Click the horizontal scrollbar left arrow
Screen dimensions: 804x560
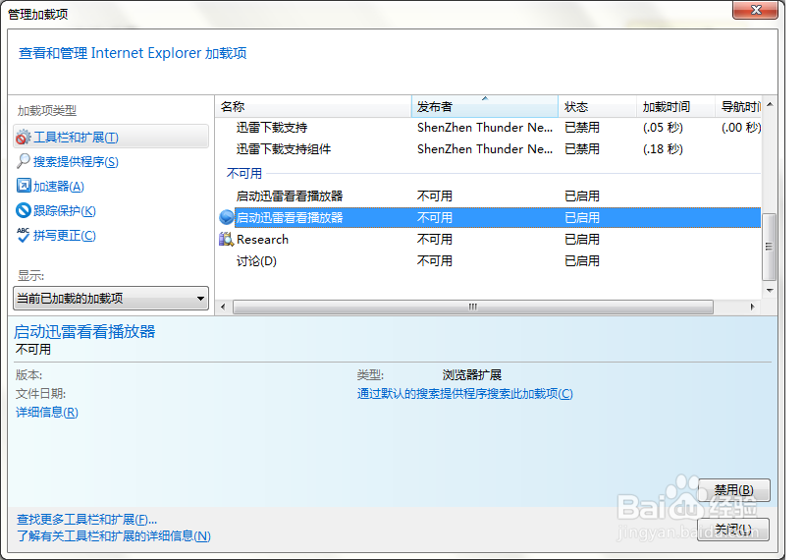point(223,307)
